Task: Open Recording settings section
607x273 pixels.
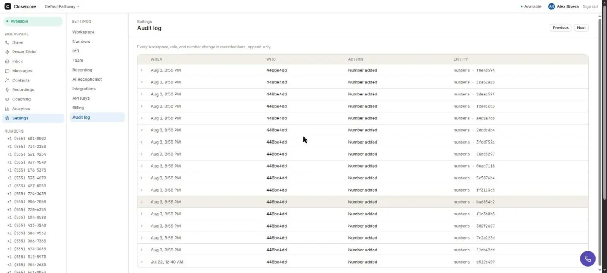Action: click(x=82, y=70)
